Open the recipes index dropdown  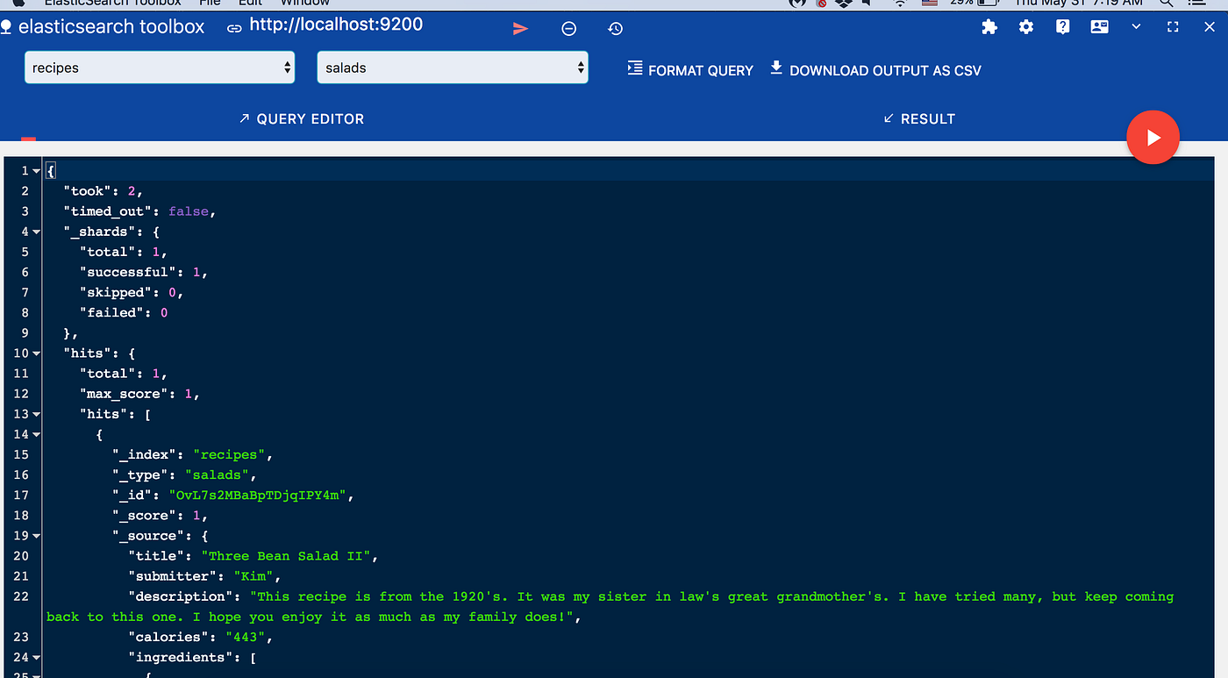[160, 66]
